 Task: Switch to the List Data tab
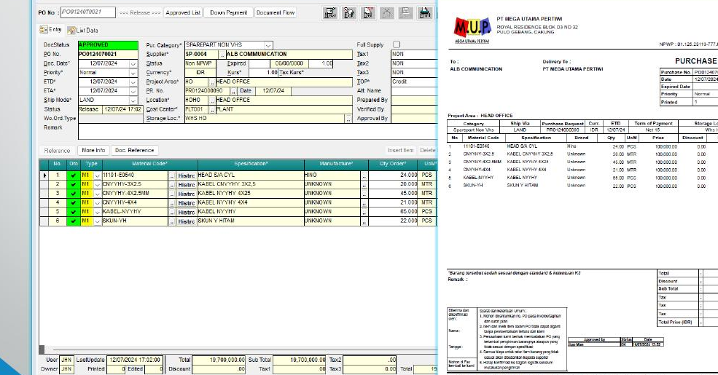click(x=83, y=30)
